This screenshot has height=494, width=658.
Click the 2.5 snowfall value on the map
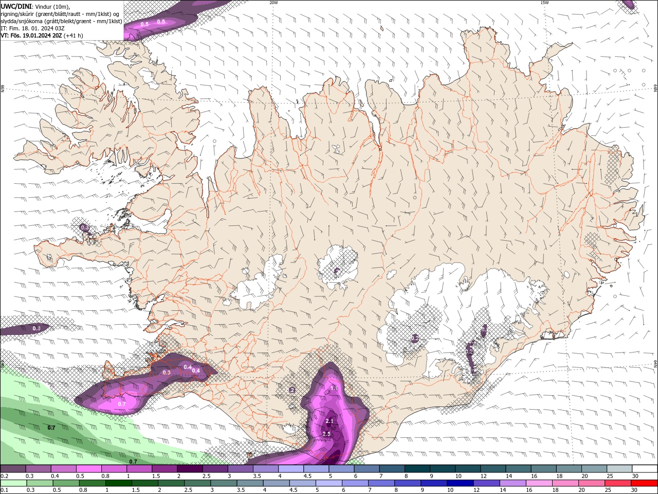[326, 434]
